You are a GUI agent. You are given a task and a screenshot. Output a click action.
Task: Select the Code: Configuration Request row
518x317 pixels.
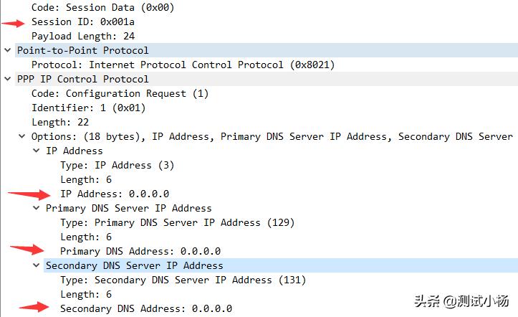120,93
